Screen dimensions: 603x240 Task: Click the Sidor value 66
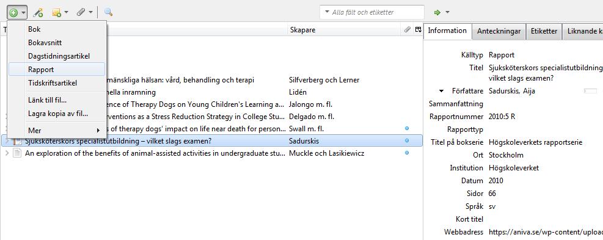[x=492, y=194]
